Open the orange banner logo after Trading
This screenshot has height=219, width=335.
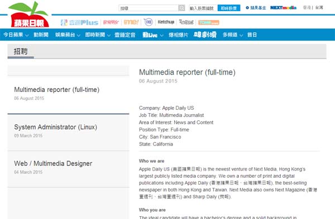[208, 22]
